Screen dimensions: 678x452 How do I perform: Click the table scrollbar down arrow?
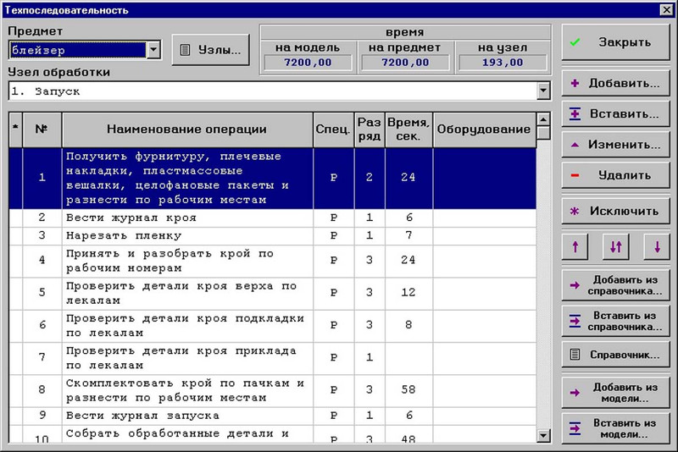coord(543,436)
